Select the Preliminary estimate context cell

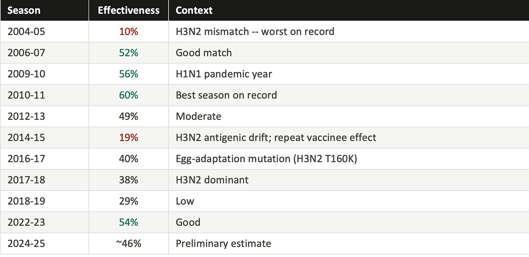tap(349, 243)
